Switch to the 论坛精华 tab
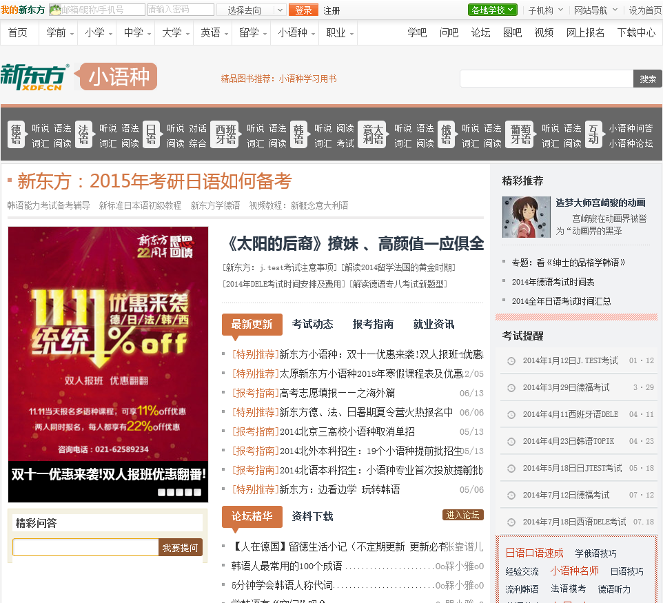Image resolution: width=663 pixels, height=603 pixels. point(252,516)
